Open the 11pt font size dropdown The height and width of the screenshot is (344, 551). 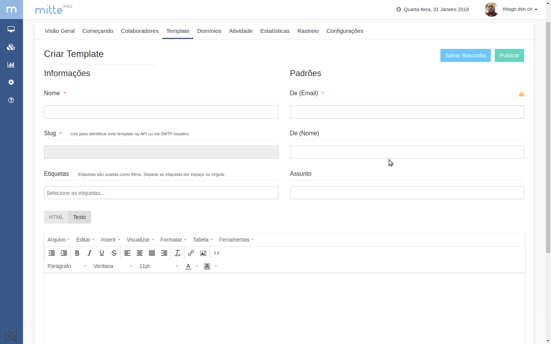coord(158,266)
